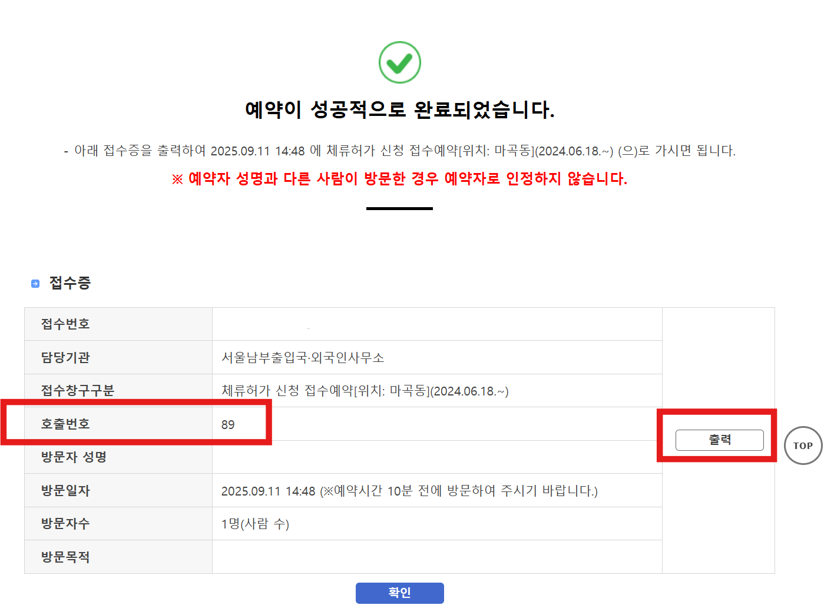Click the 방문자 성명 row label
The image size is (834, 615).
74,457
